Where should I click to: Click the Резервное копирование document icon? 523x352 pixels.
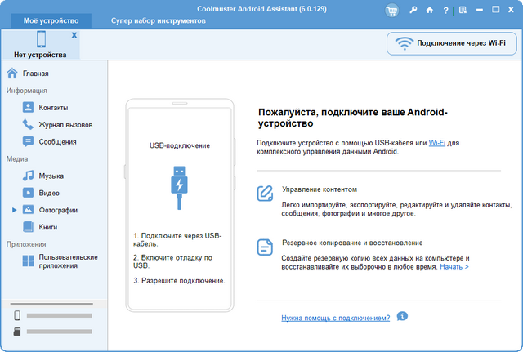[265, 247]
